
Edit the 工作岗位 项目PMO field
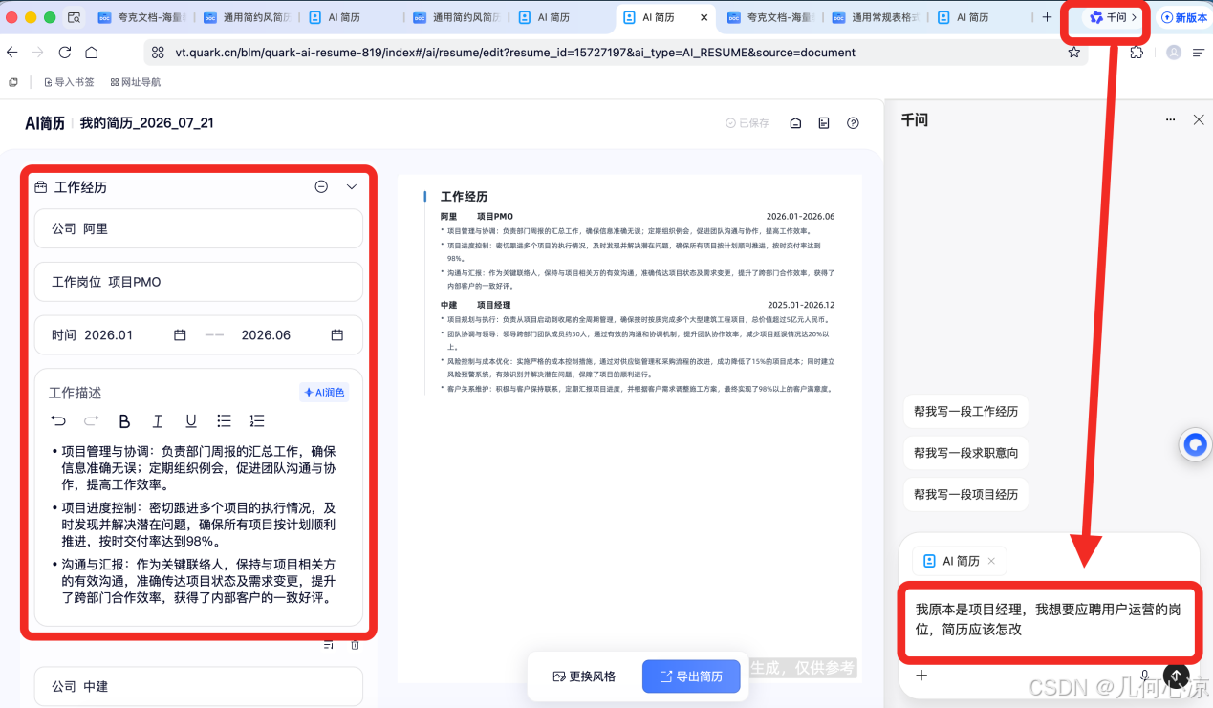199,282
